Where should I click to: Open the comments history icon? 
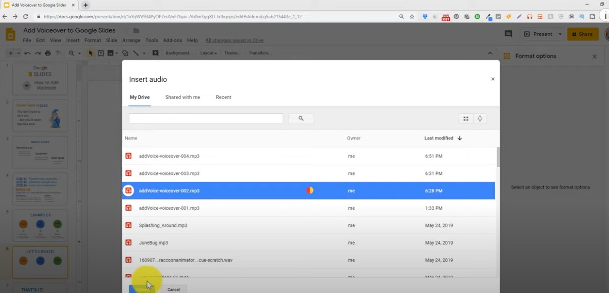click(x=508, y=34)
